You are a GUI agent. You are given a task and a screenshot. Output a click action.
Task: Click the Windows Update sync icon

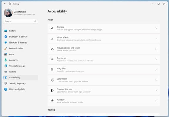click(6, 89)
